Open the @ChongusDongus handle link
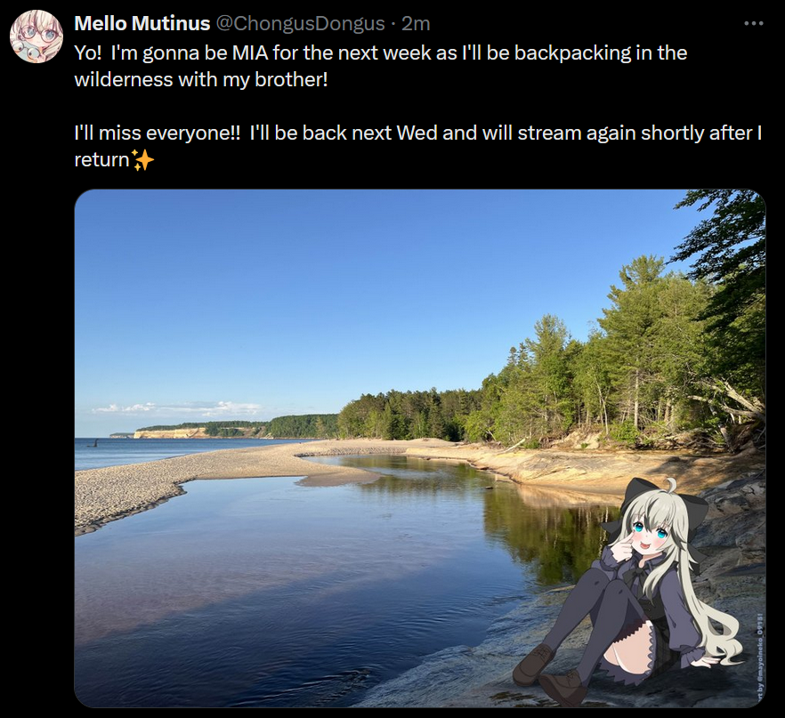Image resolution: width=785 pixels, height=718 pixels. coord(300,23)
